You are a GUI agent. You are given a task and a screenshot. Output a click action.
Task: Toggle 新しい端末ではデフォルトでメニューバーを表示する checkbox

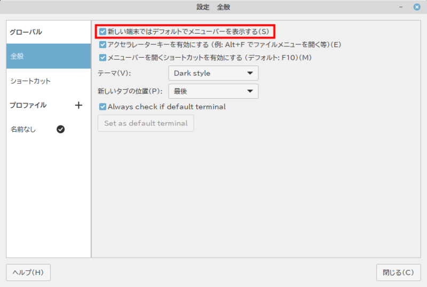click(x=103, y=31)
